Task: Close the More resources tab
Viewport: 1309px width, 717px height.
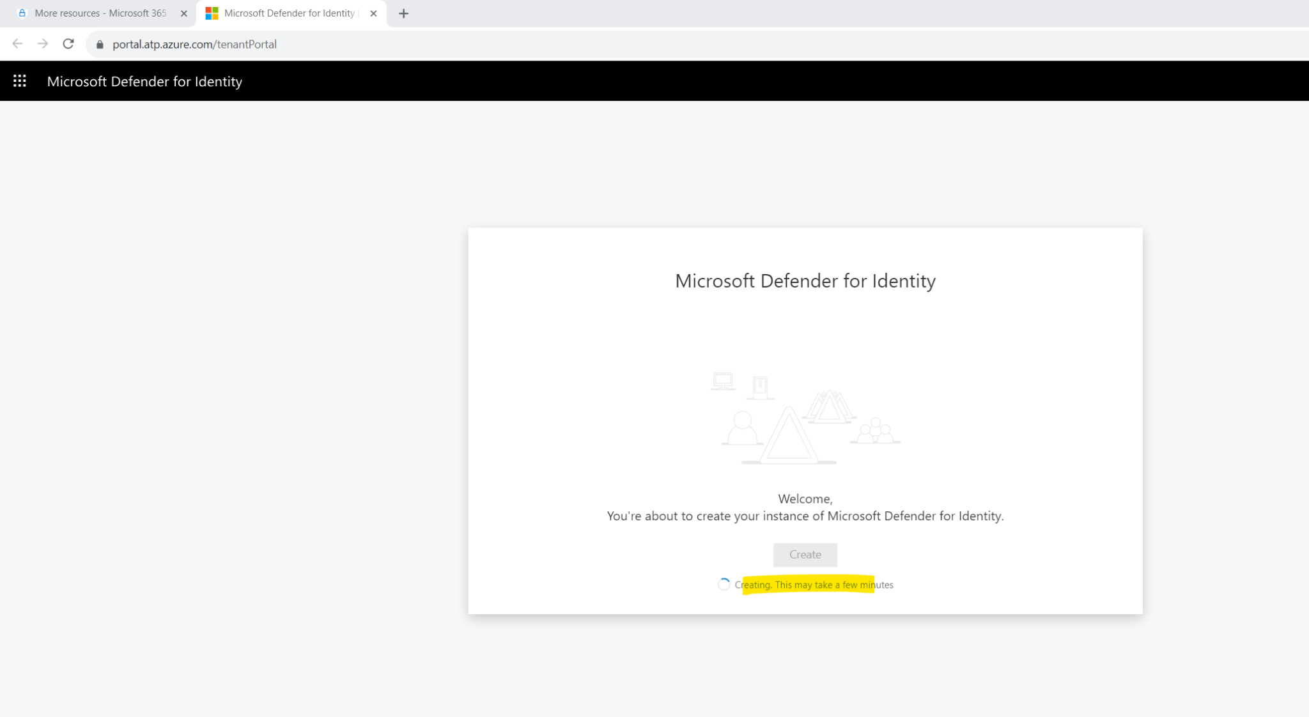Action: 184,13
